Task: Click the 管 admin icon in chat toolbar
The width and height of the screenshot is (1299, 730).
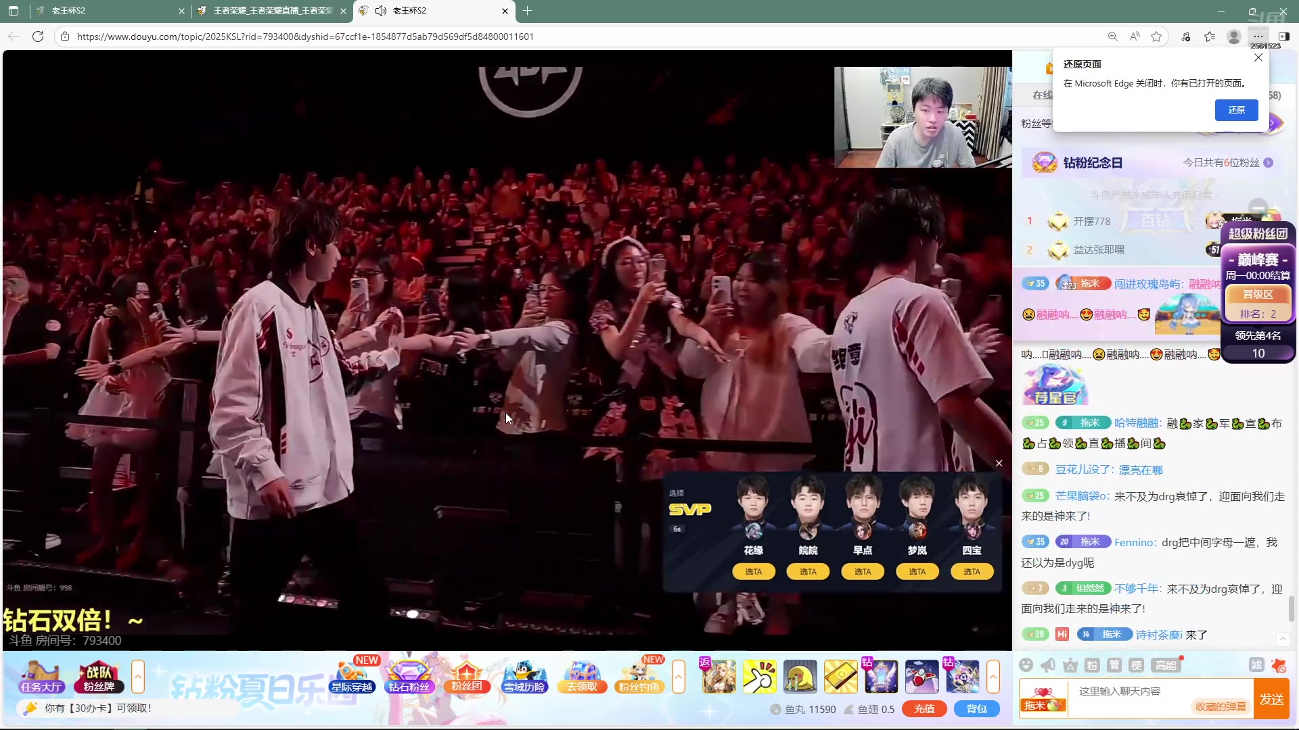Action: tap(1114, 665)
